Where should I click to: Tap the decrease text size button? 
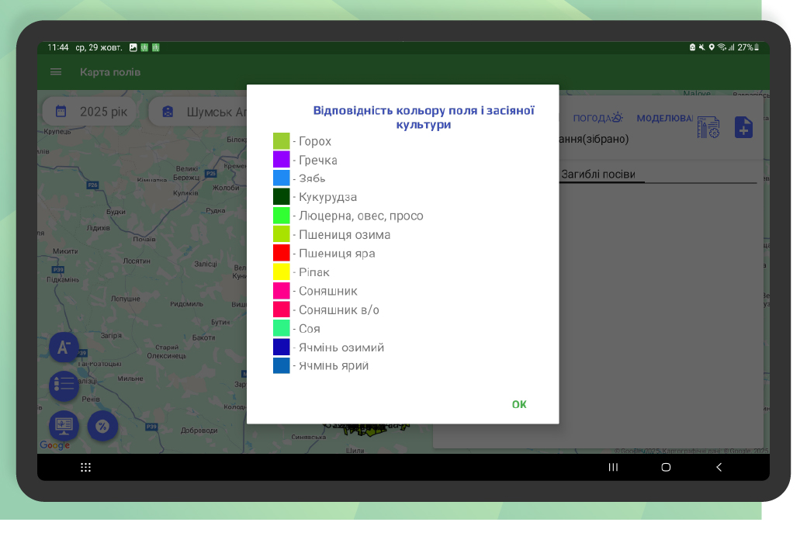point(64,347)
